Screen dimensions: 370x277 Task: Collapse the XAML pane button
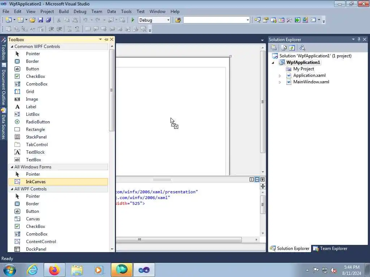[x=262, y=180]
